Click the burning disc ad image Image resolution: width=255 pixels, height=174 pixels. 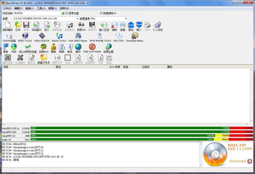215,154
